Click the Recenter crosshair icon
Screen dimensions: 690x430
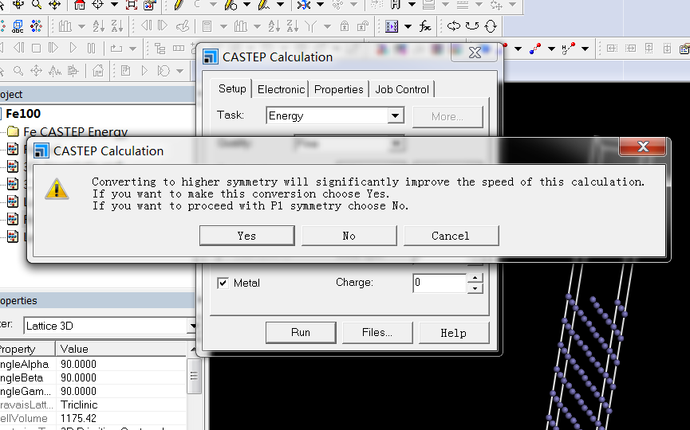click(x=97, y=5)
